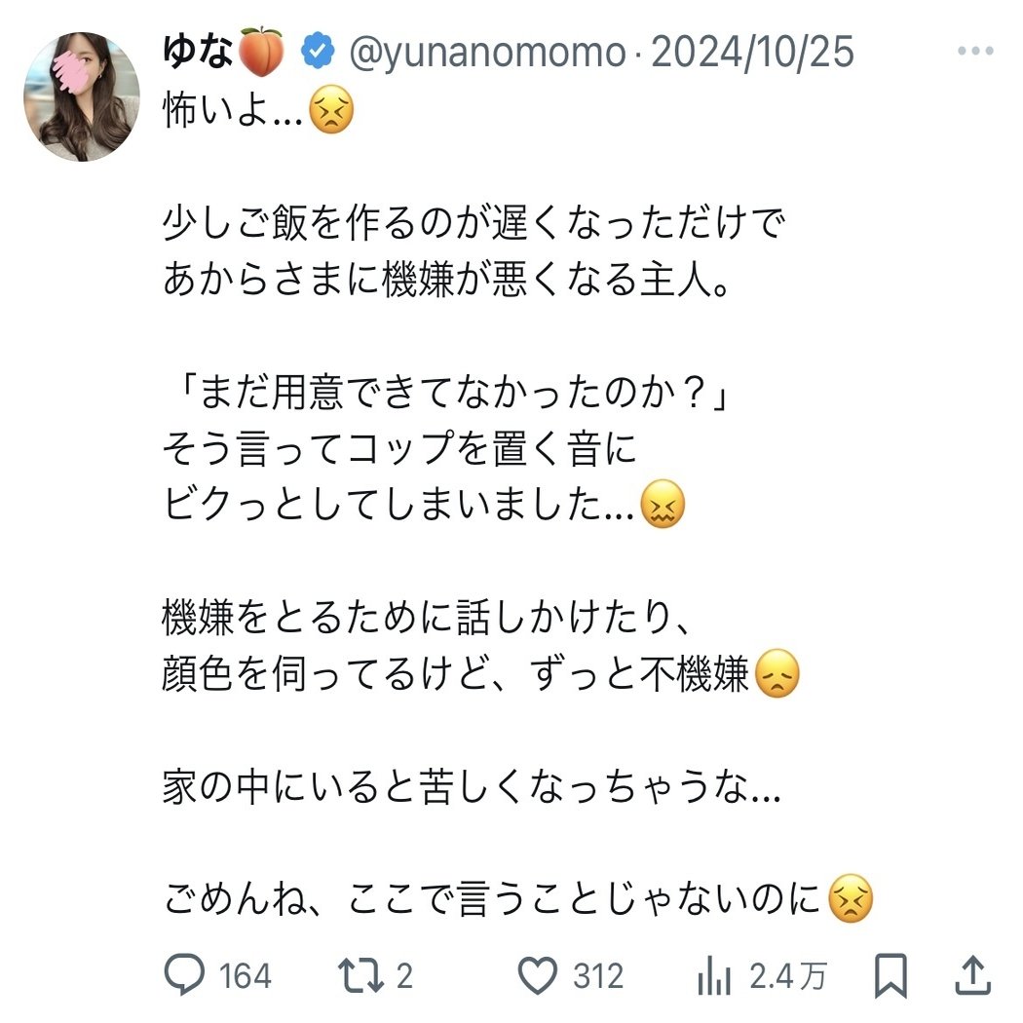This screenshot has width=1023, height=1023.
Task: Click the display name ゆな
Action: pyautogui.click(x=201, y=51)
